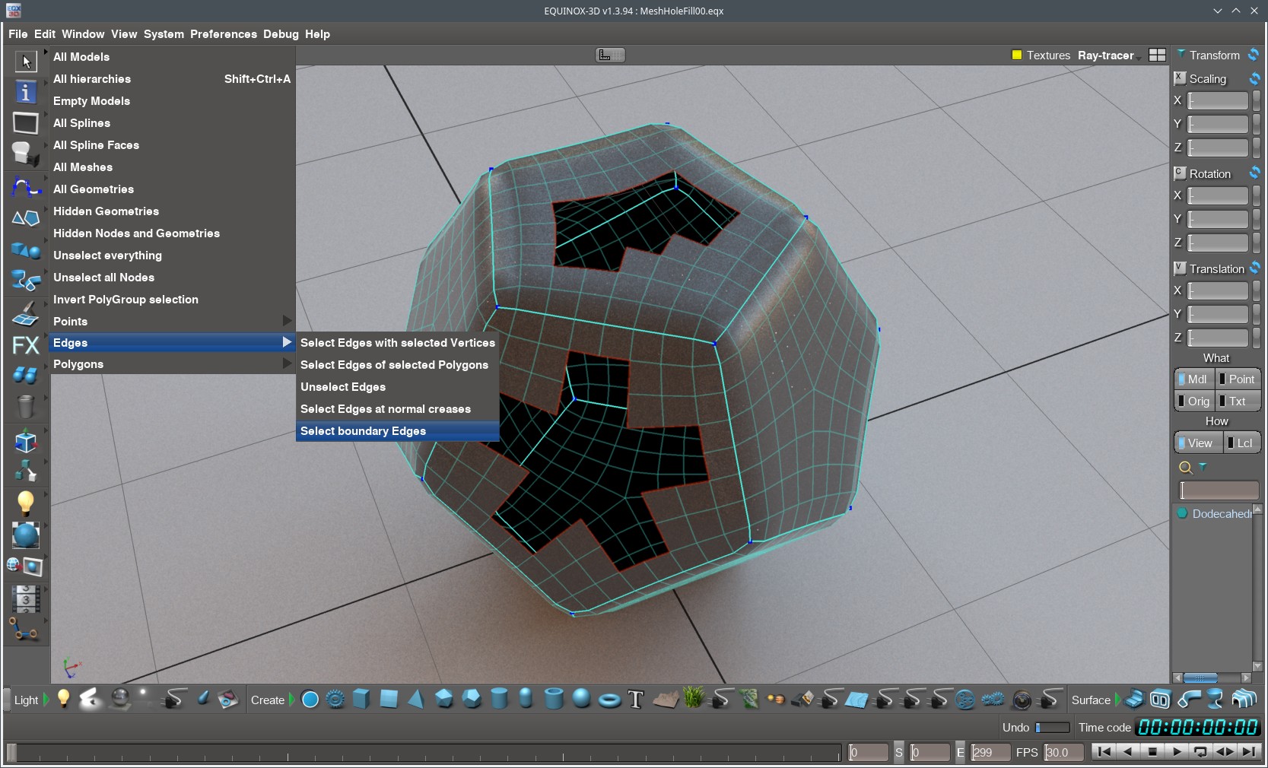
Task: Select the arrow selection tool
Action: coord(26,61)
